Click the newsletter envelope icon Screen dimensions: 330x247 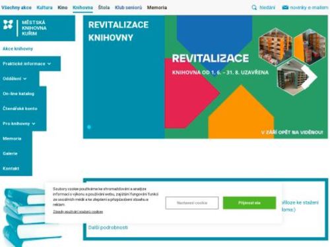285,7
